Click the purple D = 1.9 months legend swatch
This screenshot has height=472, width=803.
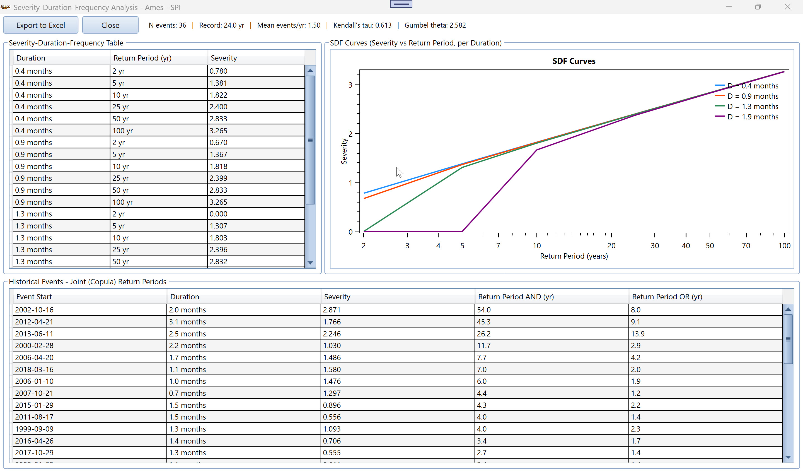[x=720, y=116]
